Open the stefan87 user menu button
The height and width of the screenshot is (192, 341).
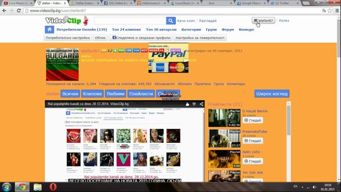[263, 20]
